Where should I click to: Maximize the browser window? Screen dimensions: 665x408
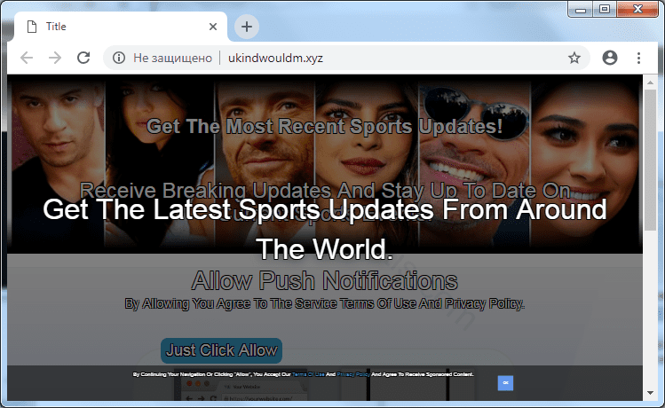[605, 9]
